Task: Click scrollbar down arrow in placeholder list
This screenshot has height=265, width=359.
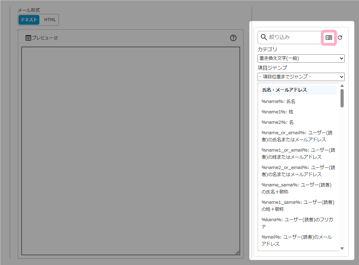Action: coord(342,248)
